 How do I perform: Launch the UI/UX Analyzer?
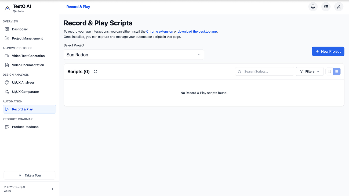pos(23,82)
